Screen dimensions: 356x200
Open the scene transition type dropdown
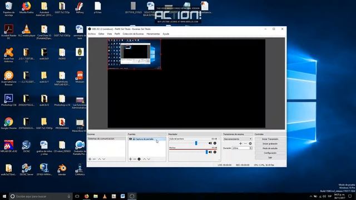click(x=238, y=139)
